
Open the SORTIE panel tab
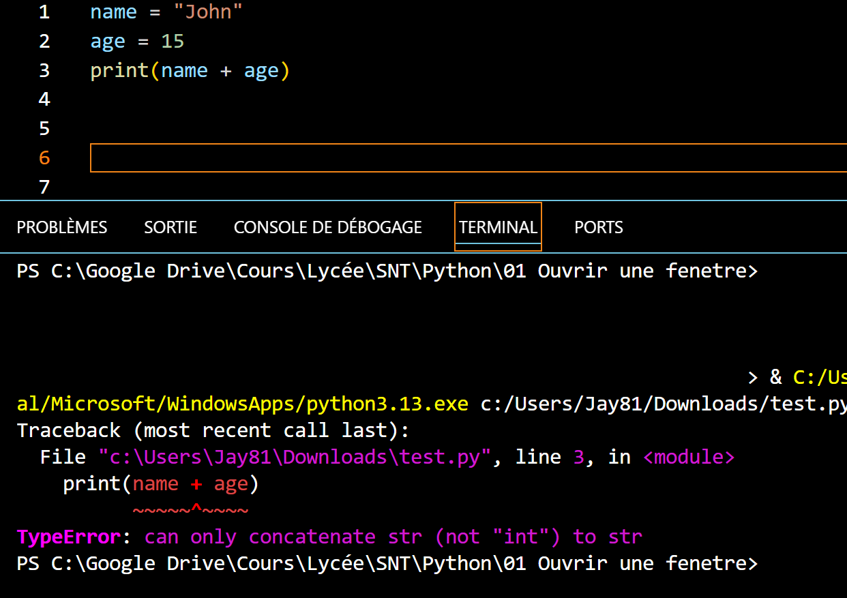[x=170, y=227]
